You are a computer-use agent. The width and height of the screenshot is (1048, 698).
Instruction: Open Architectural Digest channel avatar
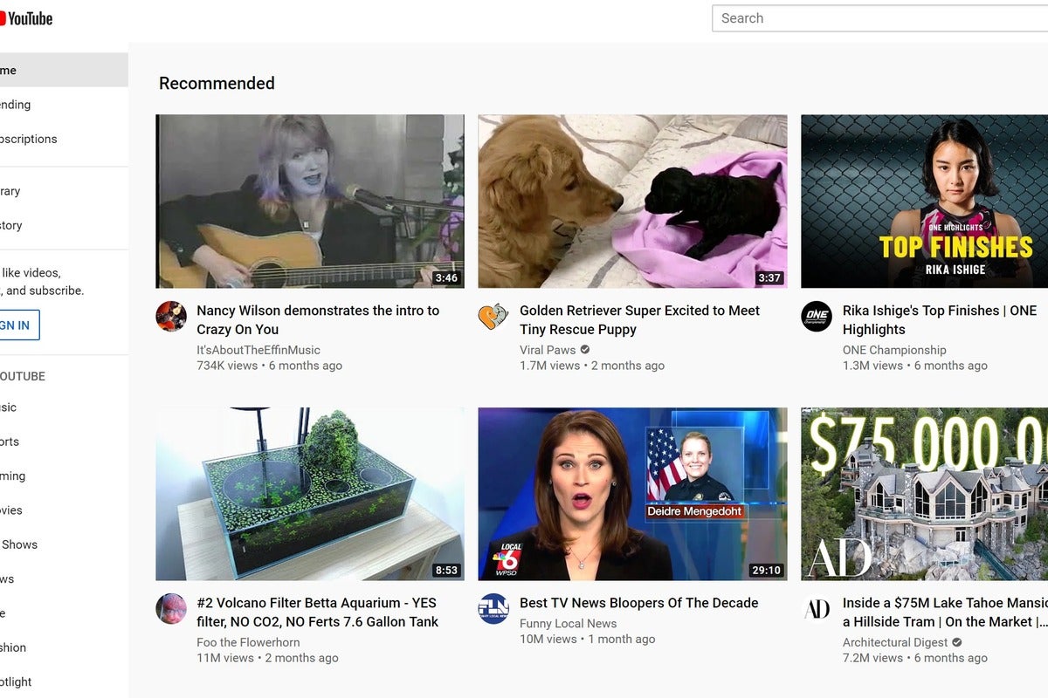coord(817,608)
